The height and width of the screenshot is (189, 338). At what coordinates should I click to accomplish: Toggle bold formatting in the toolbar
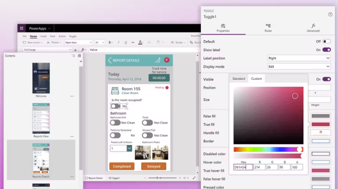[110, 43]
